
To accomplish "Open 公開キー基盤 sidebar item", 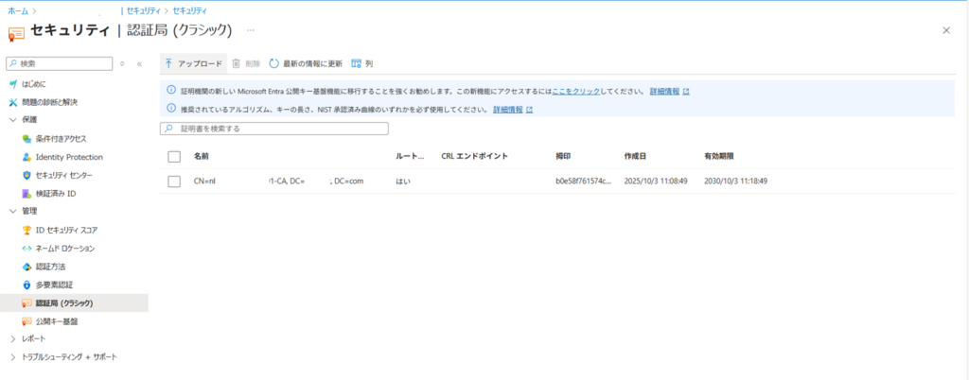I will click(56, 321).
